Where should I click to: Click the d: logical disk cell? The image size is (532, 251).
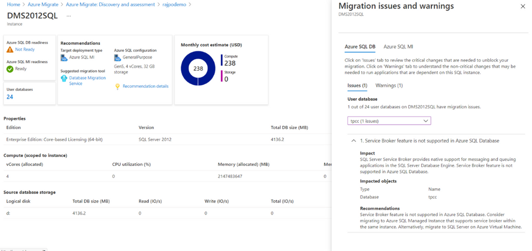(x=8, y=213)
